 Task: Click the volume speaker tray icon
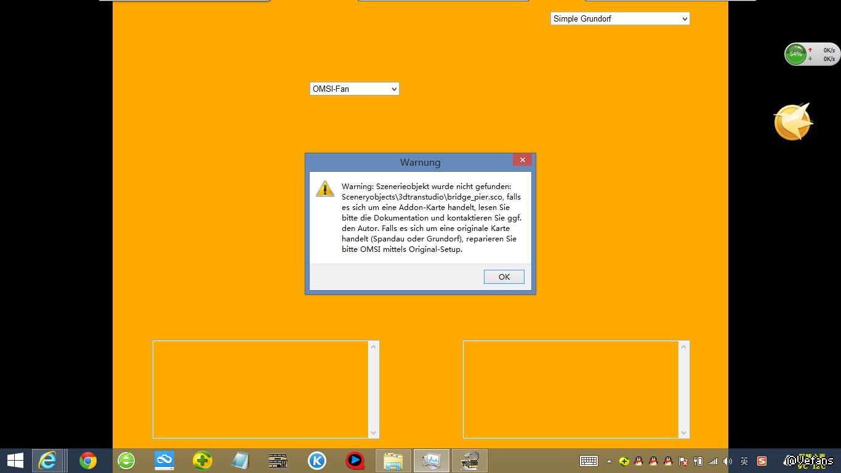pos(728,461)
